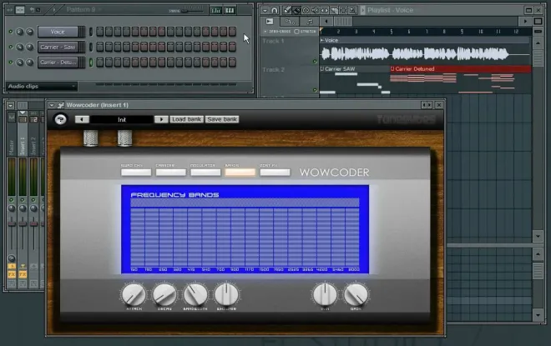
Task: Toggle Track 2 mute dot in Playlist
Action: [x=315, y=90]
